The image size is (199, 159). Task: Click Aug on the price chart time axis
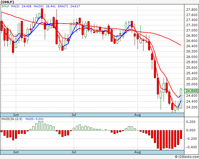pos(138,115)
